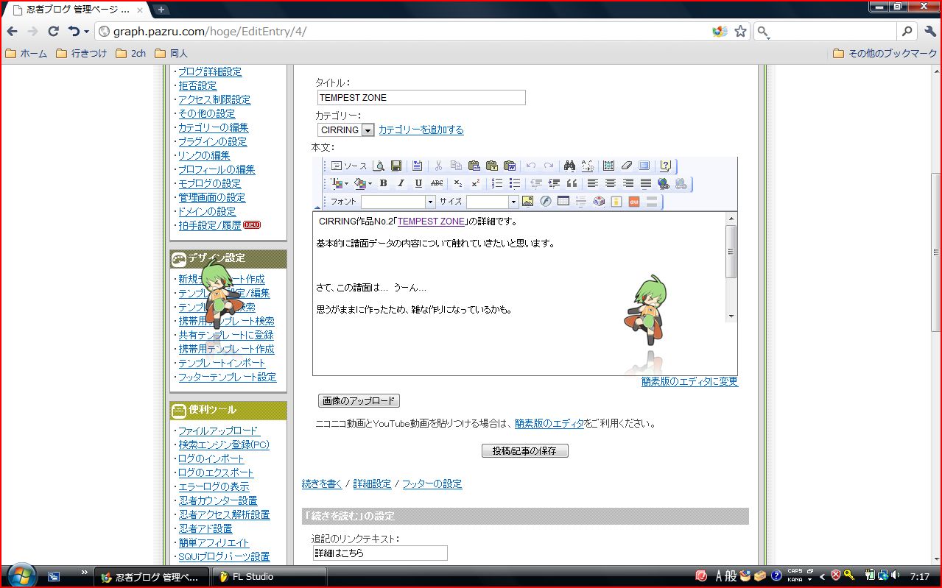Image resolution: width=942 pixels, height=588 pixels.
Task: Collapse the editor toolbar with the small triangle
Action: (x=317, y=208)
